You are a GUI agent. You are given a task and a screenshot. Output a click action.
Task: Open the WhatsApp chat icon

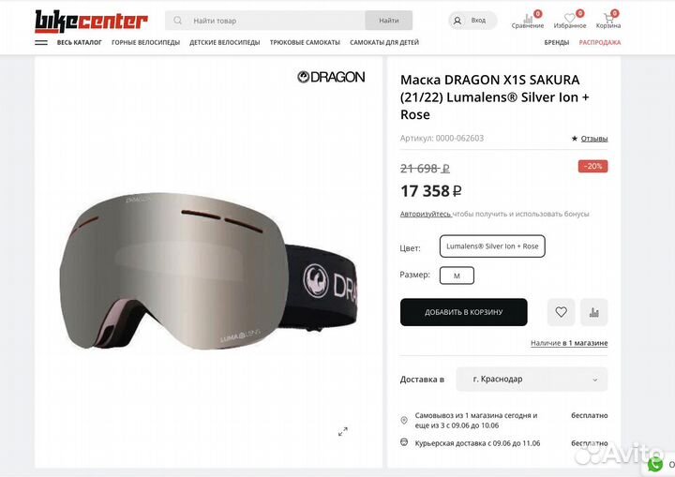(x=654, y=465)
